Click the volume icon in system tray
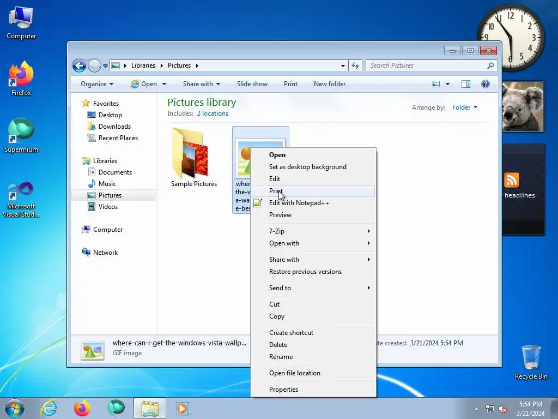558x419 pixels. (503, 409)
